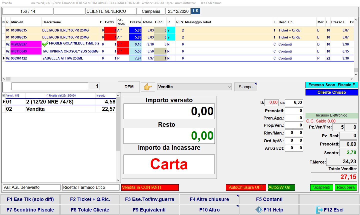This screenshot has height=215, width=360.
Task: Toggle AutoChiusura OFF indicator
Action: click(245, 187)
